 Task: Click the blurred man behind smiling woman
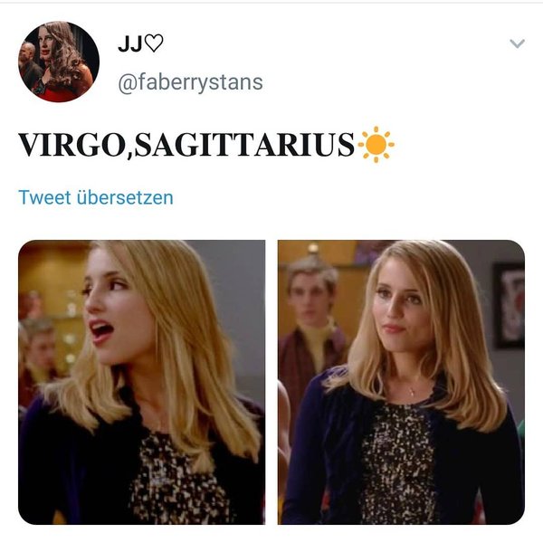pos(313,320)
